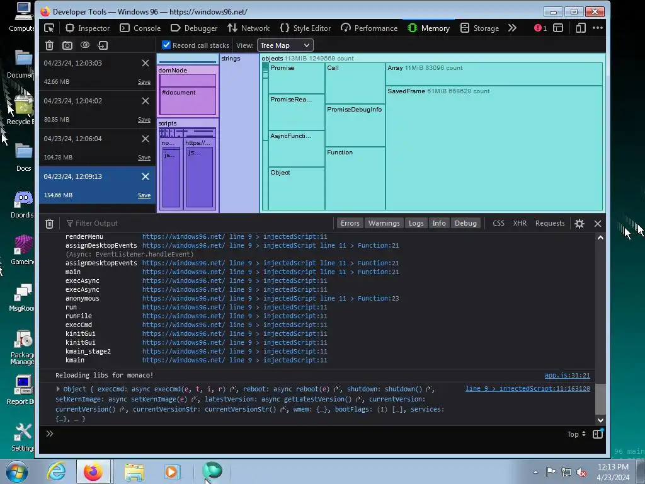This screenshot has height=484, width=645.
Task: Click the Array tree map block
Action: click(x=494, y=74)
